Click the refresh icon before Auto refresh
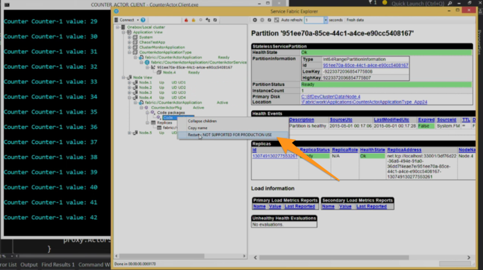Image resolution: width=483 pixels, height=270 pixels. [269, 20]
